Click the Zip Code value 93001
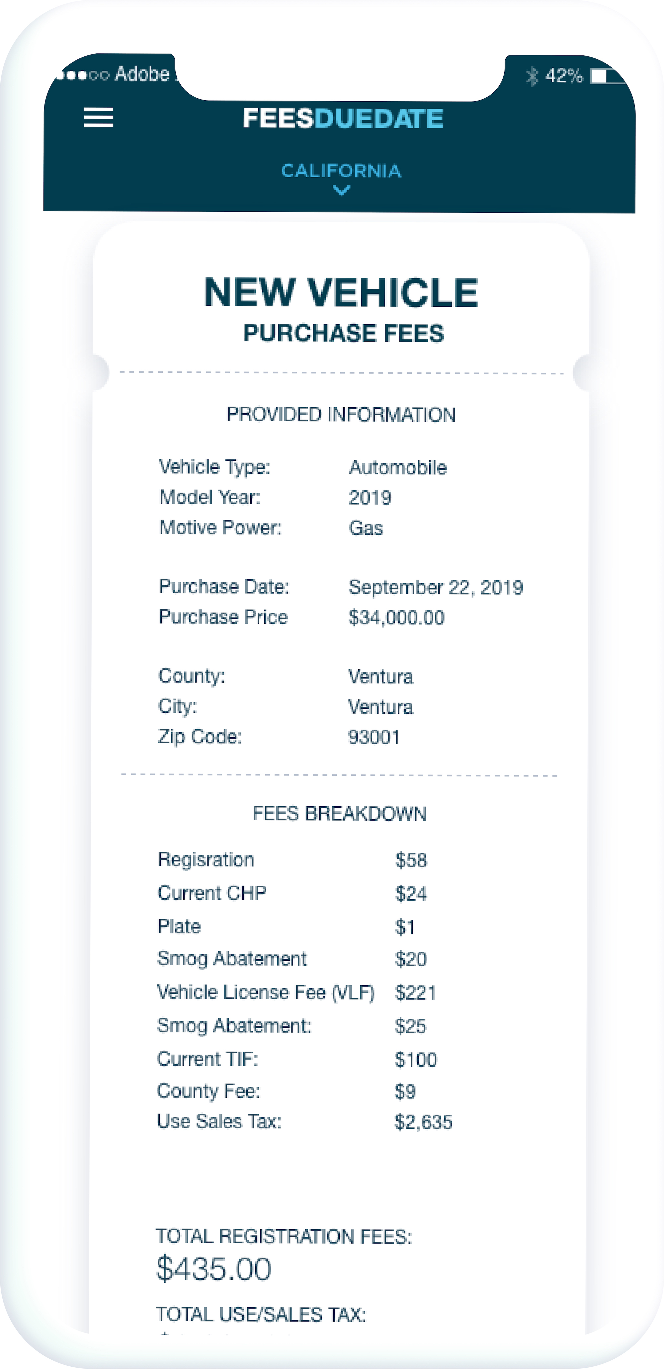 374,737
